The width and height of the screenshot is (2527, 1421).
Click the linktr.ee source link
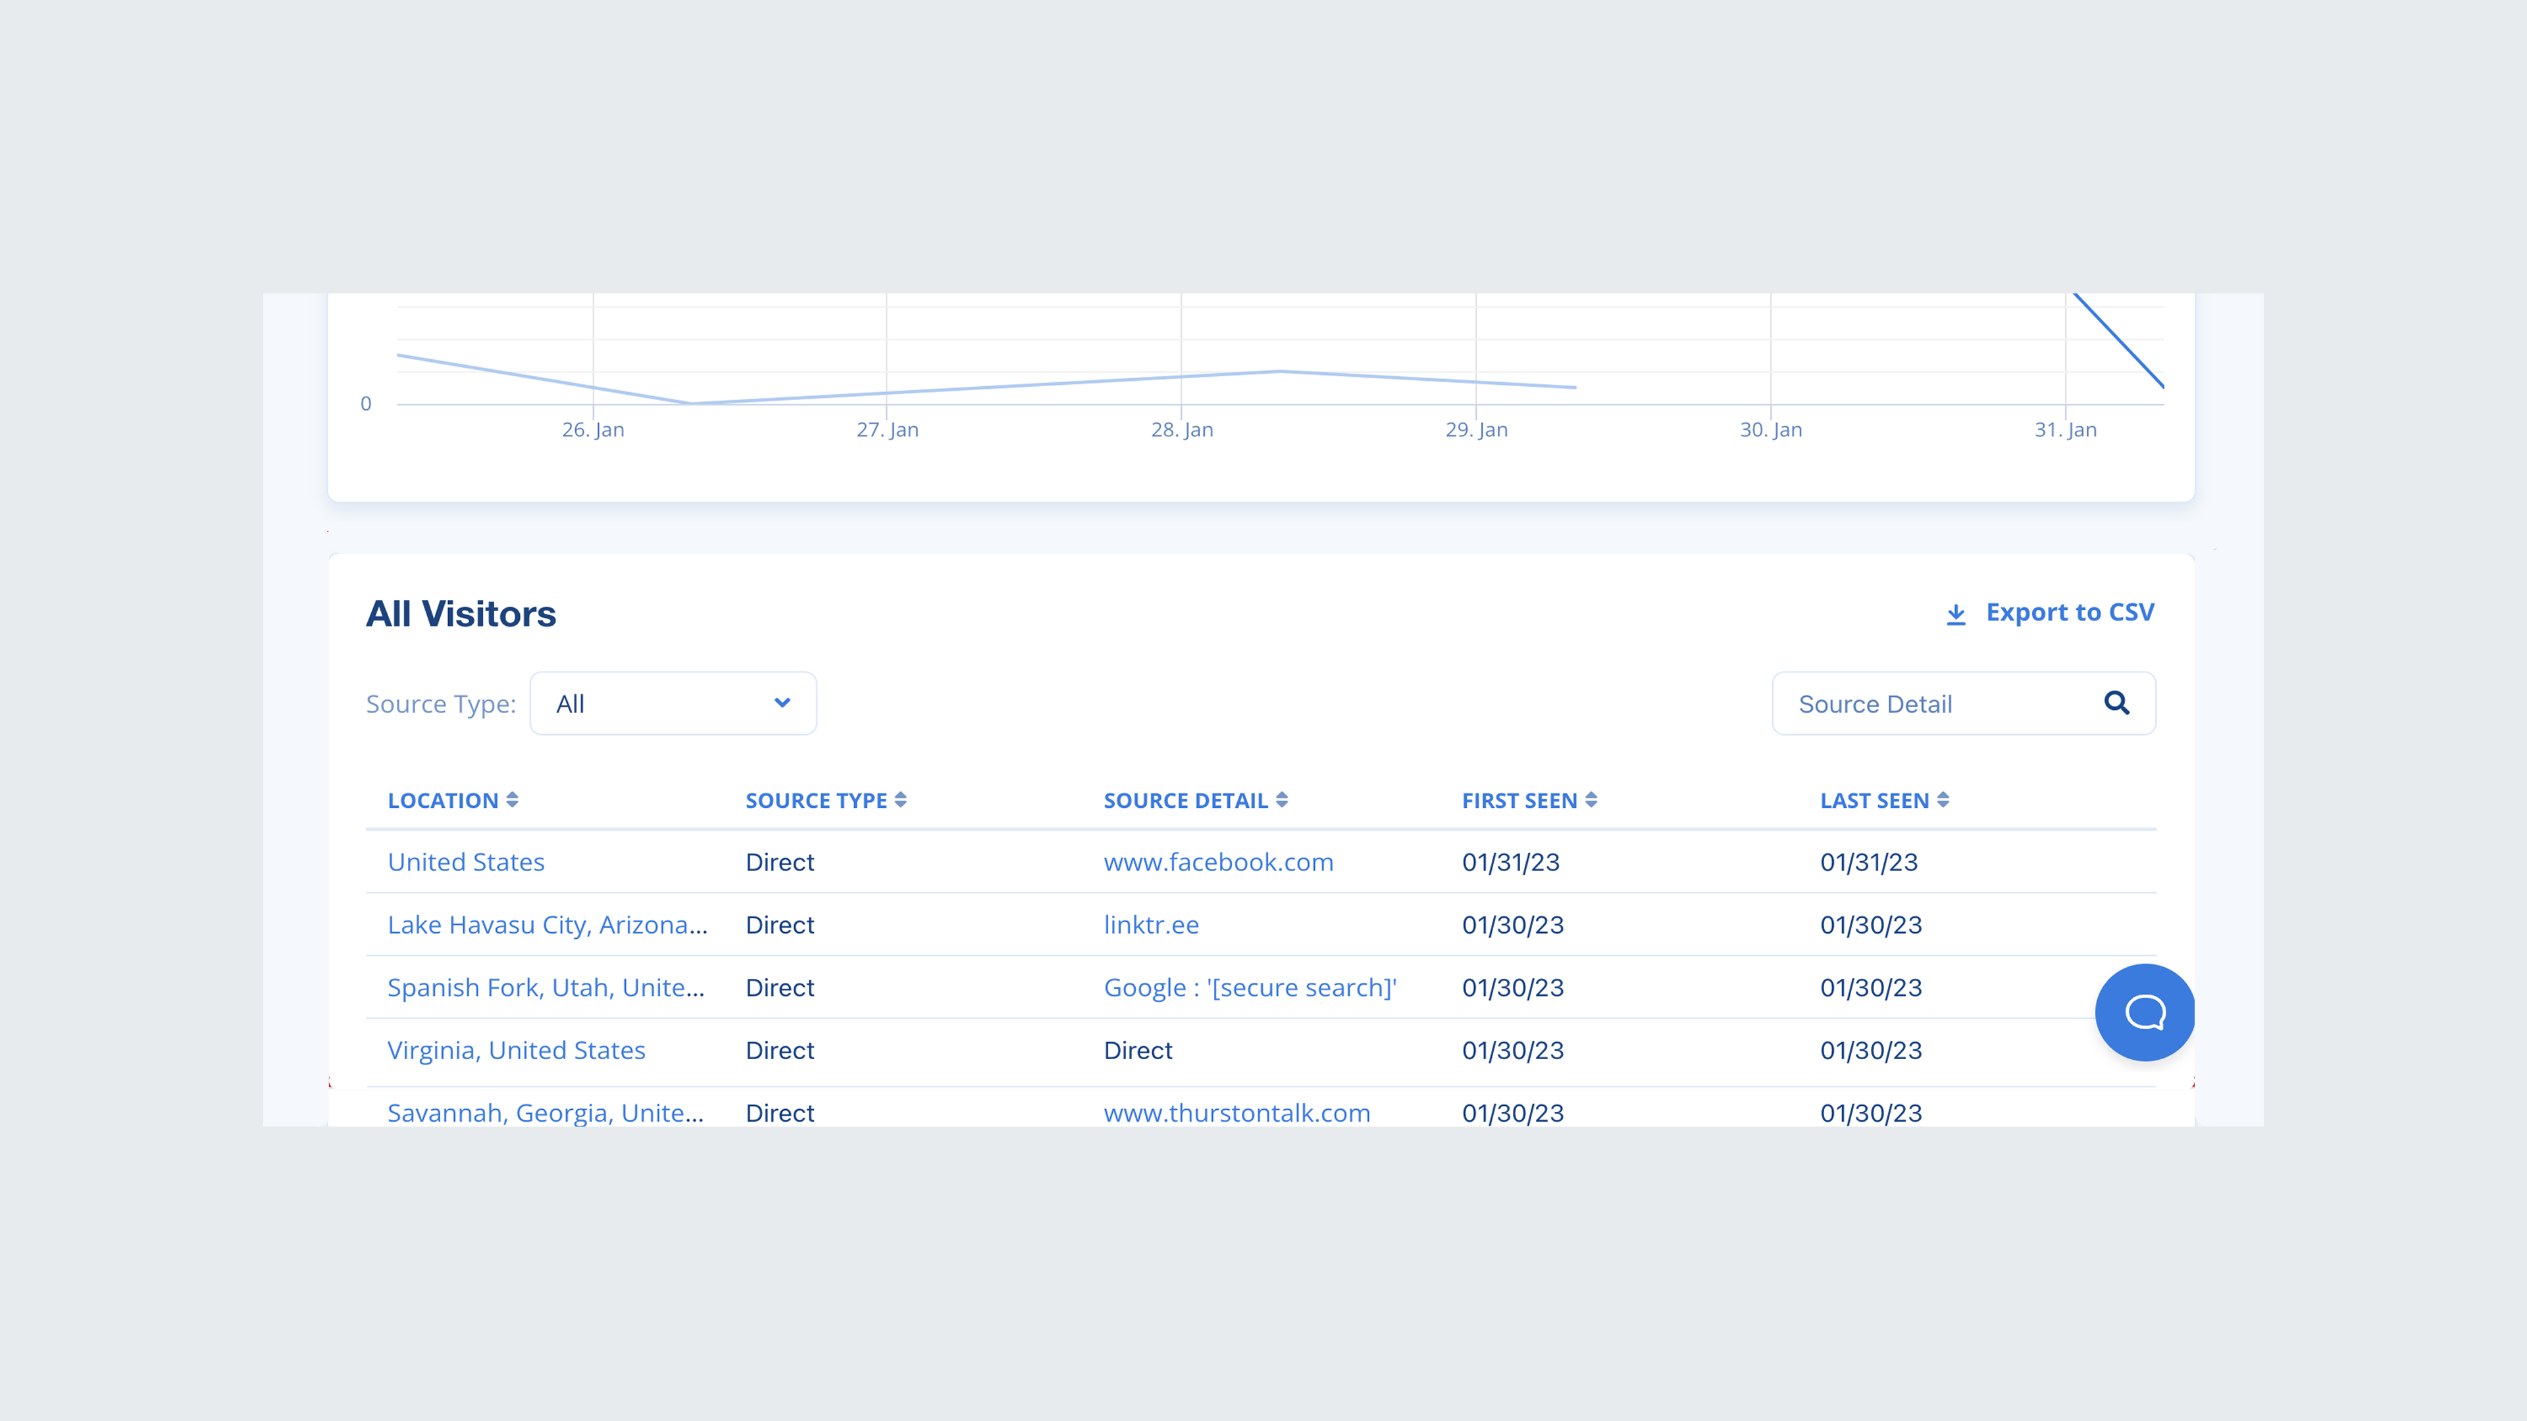(x=1151, y=925)
